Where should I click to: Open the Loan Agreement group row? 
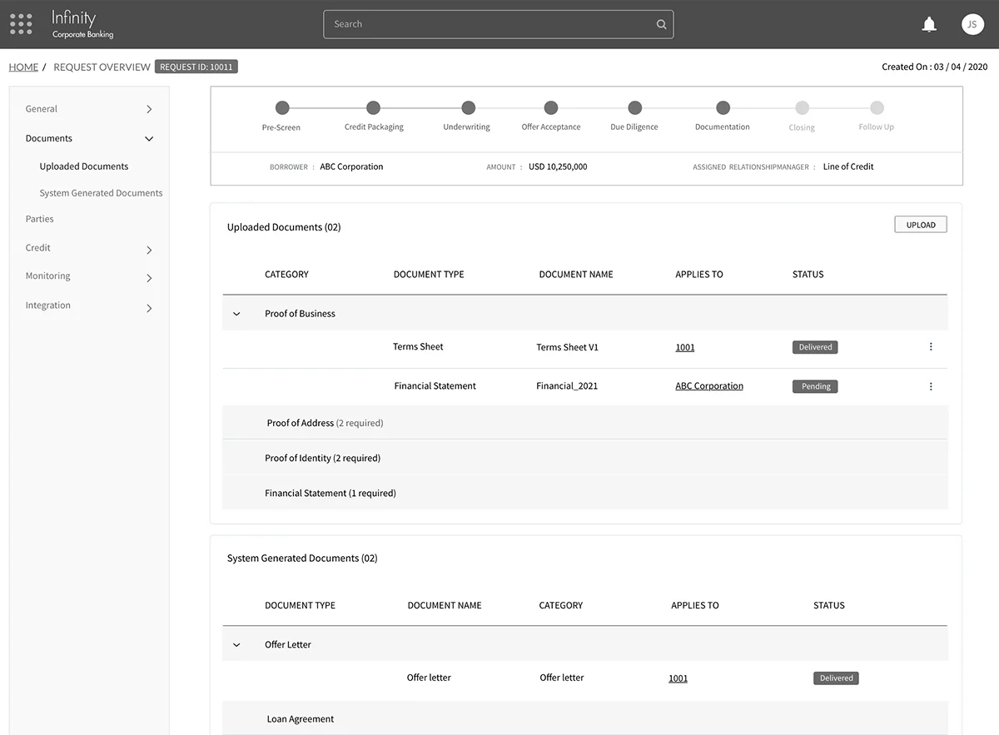pos(585,719)
